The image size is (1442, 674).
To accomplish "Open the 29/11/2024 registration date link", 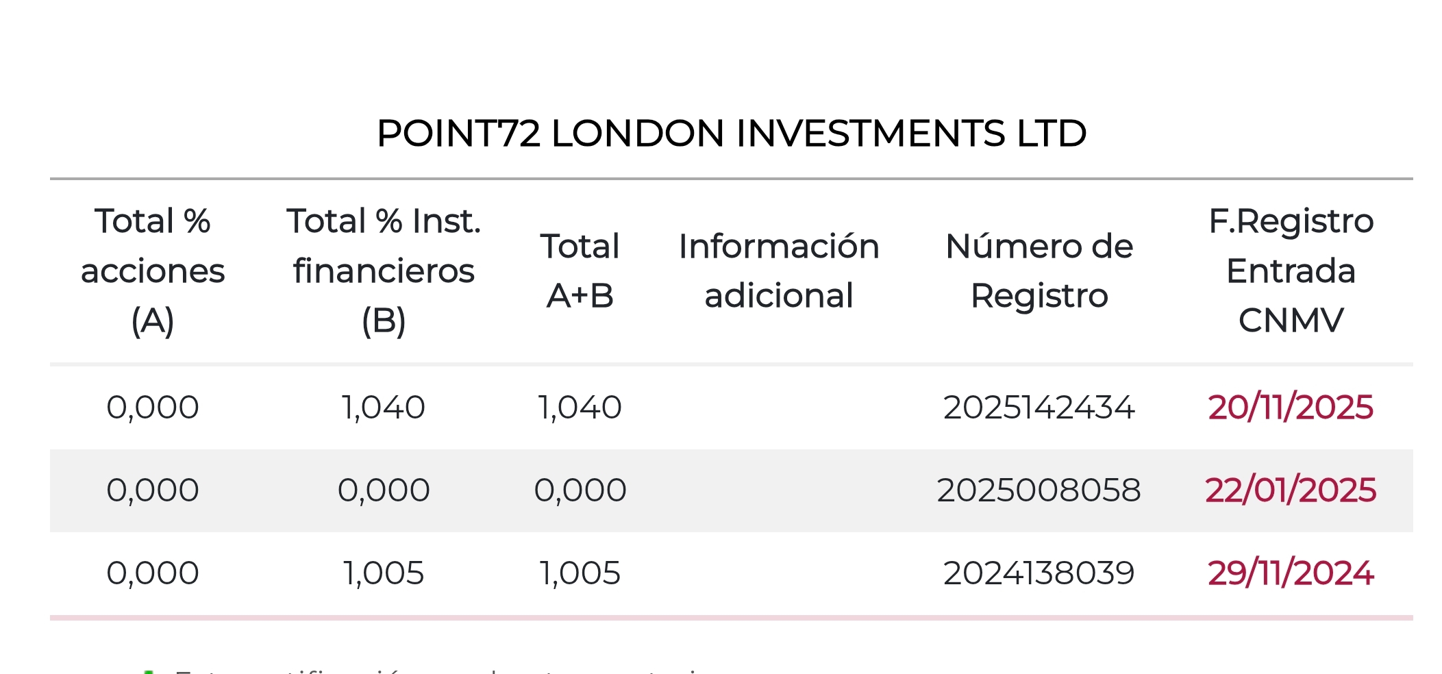I will coord(1290,573).
